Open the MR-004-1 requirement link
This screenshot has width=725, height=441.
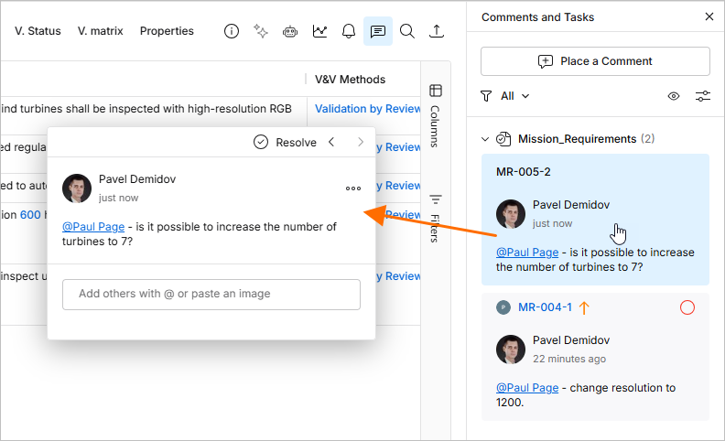coord(545,307)
